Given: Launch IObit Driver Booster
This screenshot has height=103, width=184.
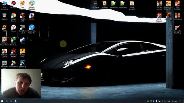Looking at the screenshot, I should pyautogui.click(x=14, y=53).
